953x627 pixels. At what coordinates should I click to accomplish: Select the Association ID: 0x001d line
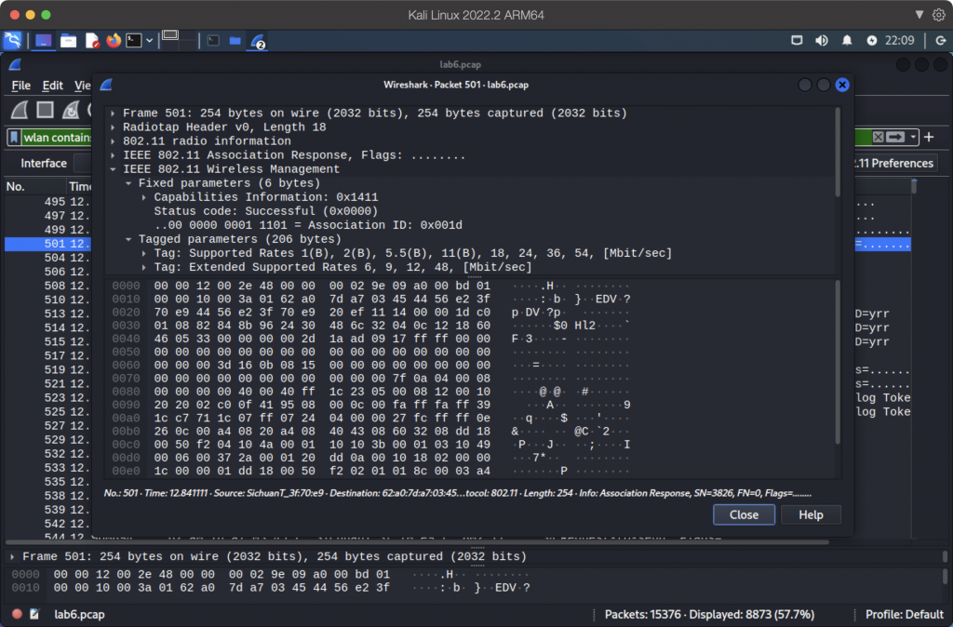(308, 225)
